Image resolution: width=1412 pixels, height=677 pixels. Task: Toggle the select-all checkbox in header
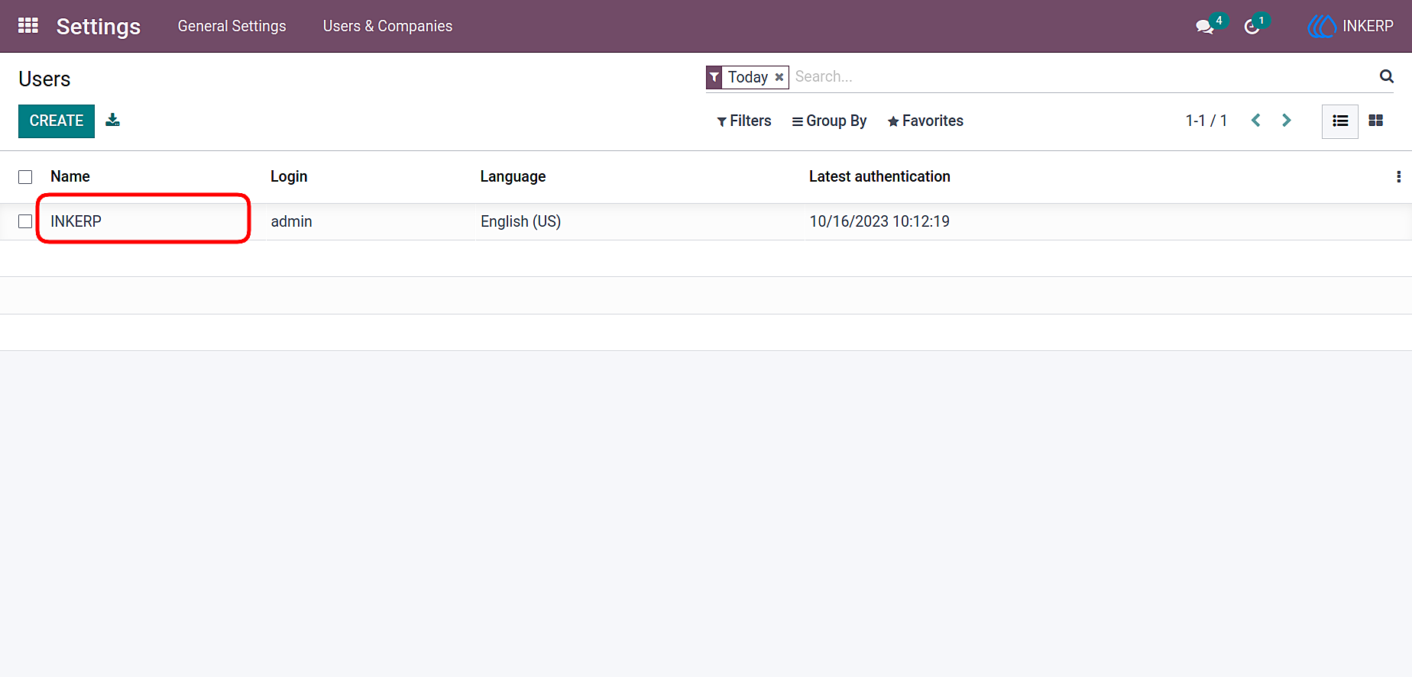(x=25, y=177)
